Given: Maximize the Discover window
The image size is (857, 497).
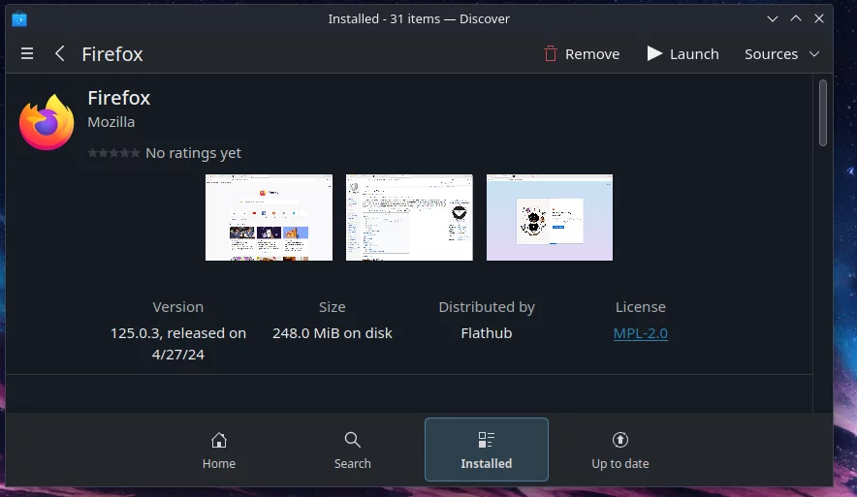Looking at the screenshot, I should [x=796, y=18].
